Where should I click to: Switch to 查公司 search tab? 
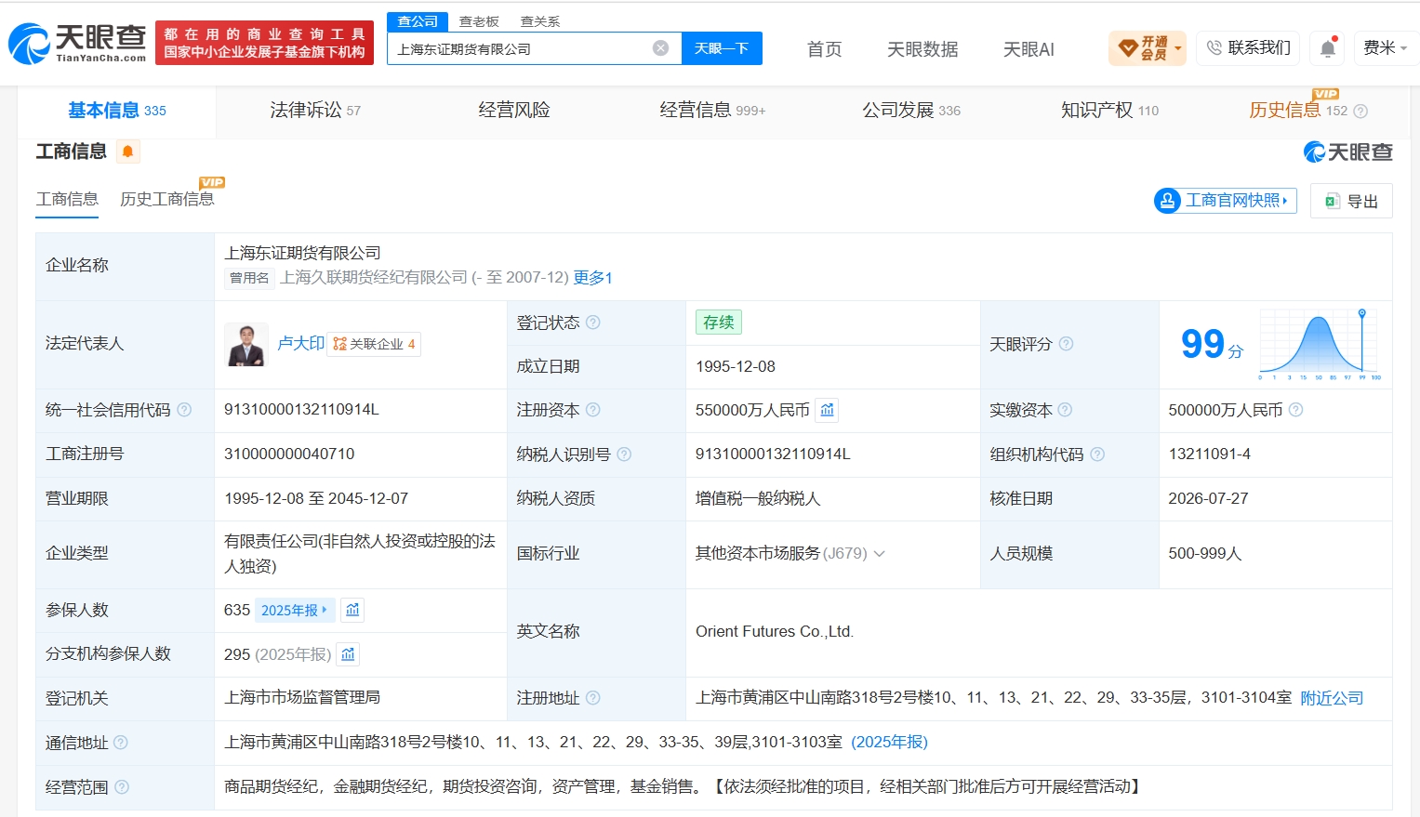point(418,21)
